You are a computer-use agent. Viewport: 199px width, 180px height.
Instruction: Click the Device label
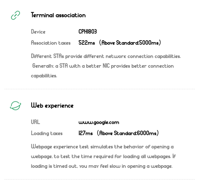pos(38,32)
